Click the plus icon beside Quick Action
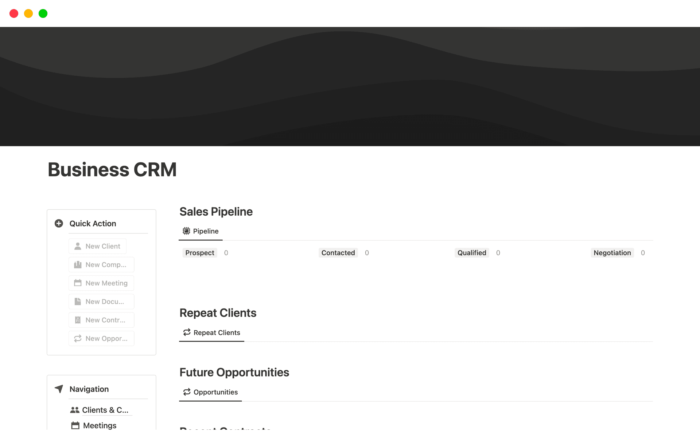Screen dimensions: 700x437 pos(59,223)
